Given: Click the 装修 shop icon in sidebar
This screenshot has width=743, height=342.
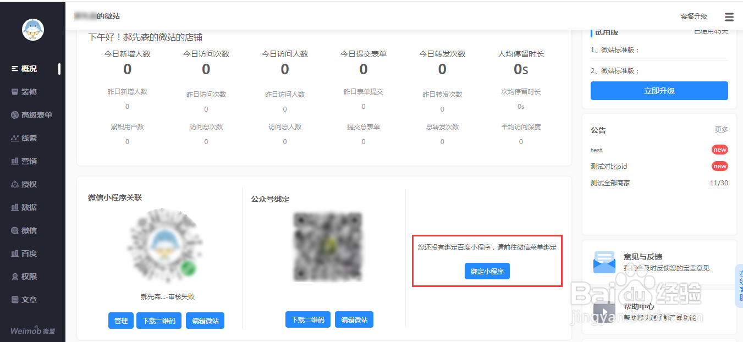Looking at the screenshot, I should pyautogui.click(x=15, y=92).
